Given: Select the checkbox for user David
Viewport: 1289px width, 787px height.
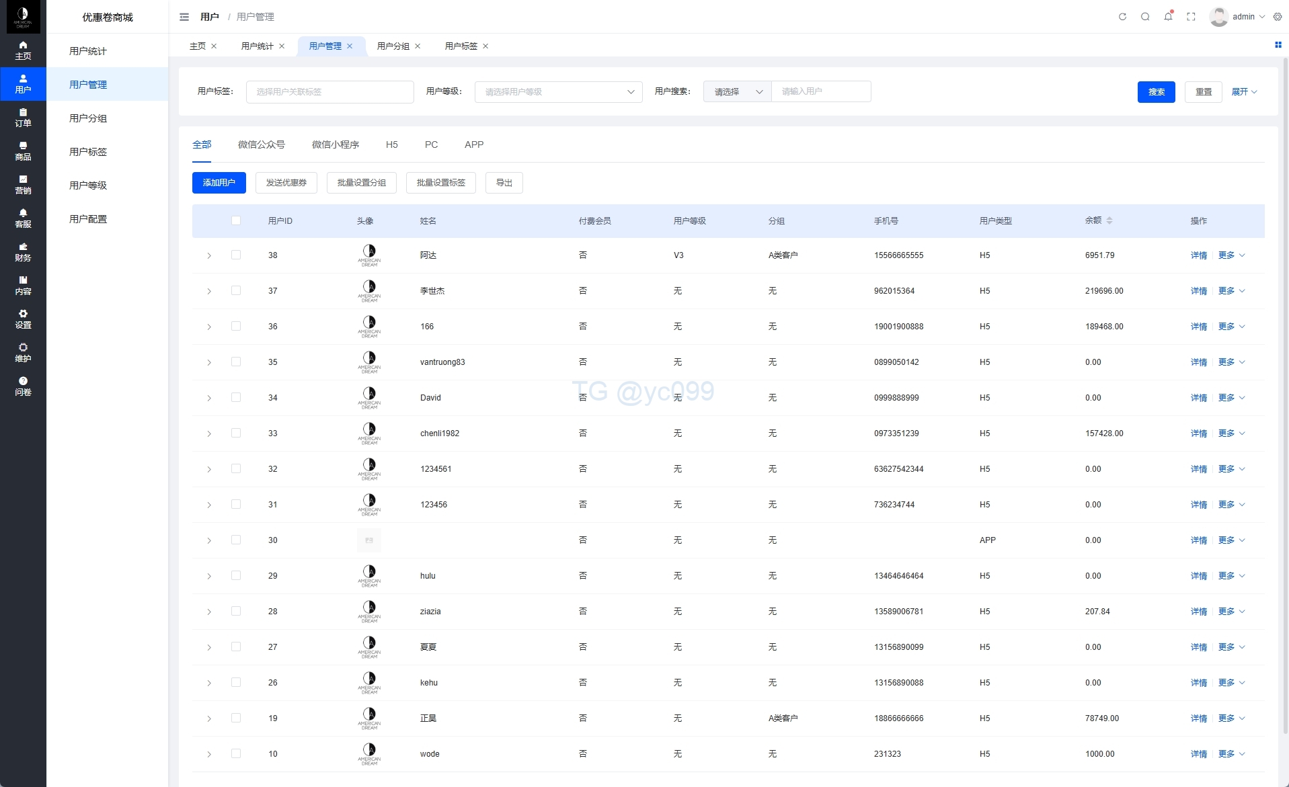Looking at the screenshot, I should [236, 397].
